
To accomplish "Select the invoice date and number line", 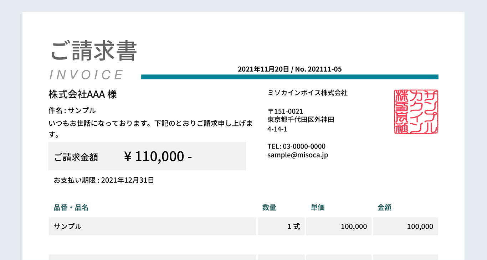I will 289,69.
